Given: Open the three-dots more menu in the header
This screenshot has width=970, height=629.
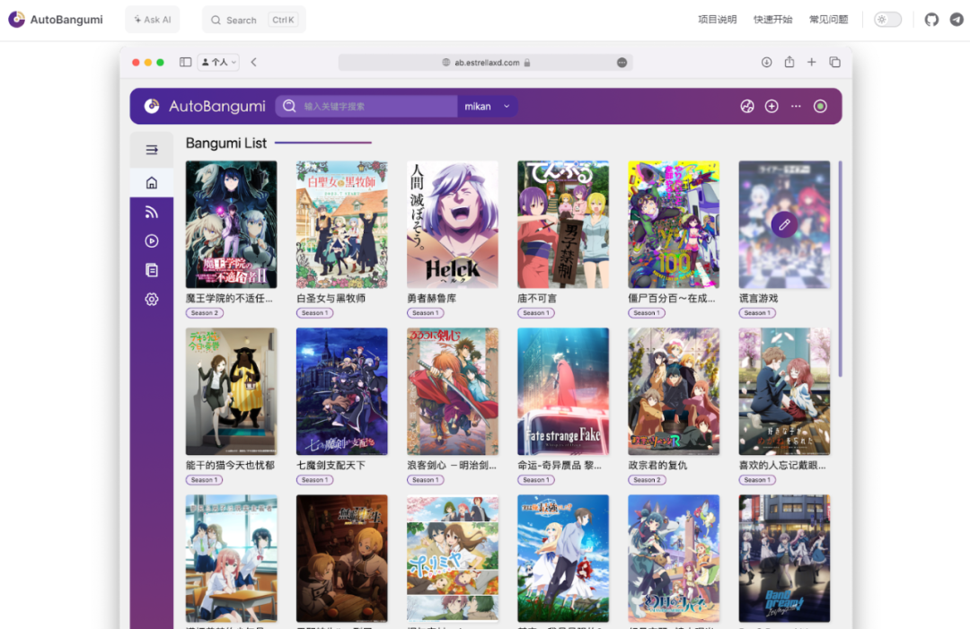Looking at the screenshot, I should click(x=796, y=106).
